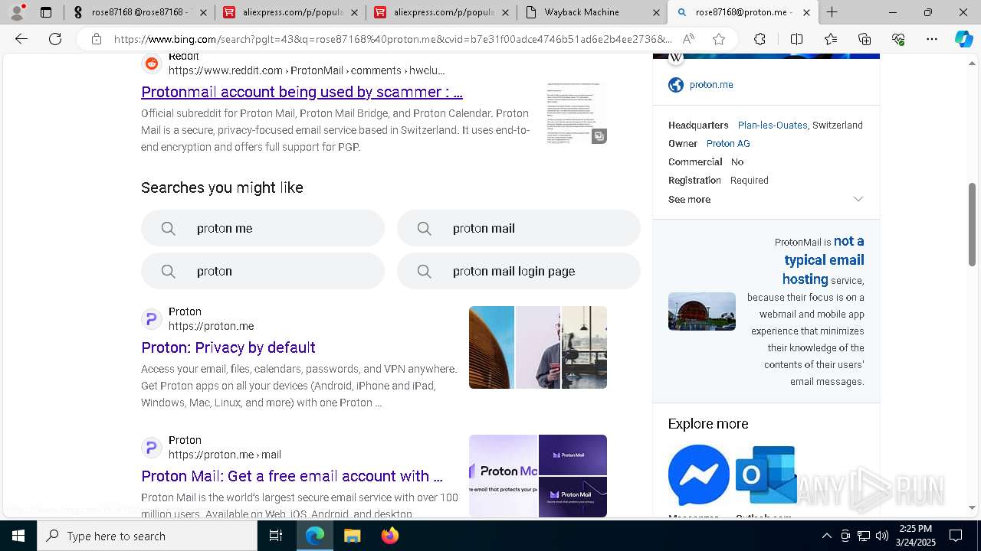Select the 'proton me' suggested search
The image size is (981, 551).
[263, 228]
